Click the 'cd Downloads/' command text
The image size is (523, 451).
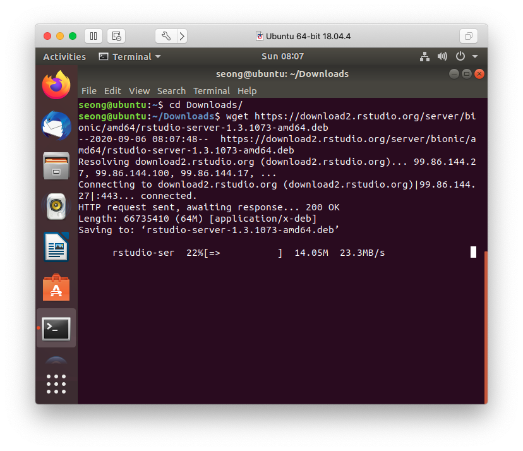(x=206, y=105)
